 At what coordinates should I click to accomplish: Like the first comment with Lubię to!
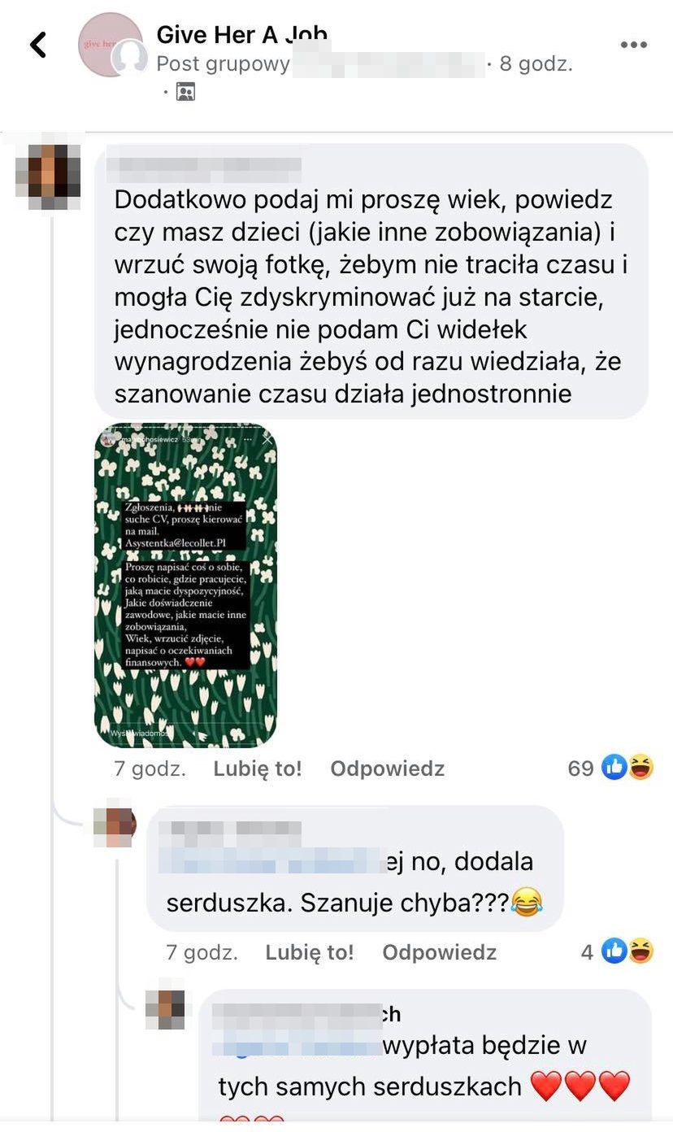point(258,768)
